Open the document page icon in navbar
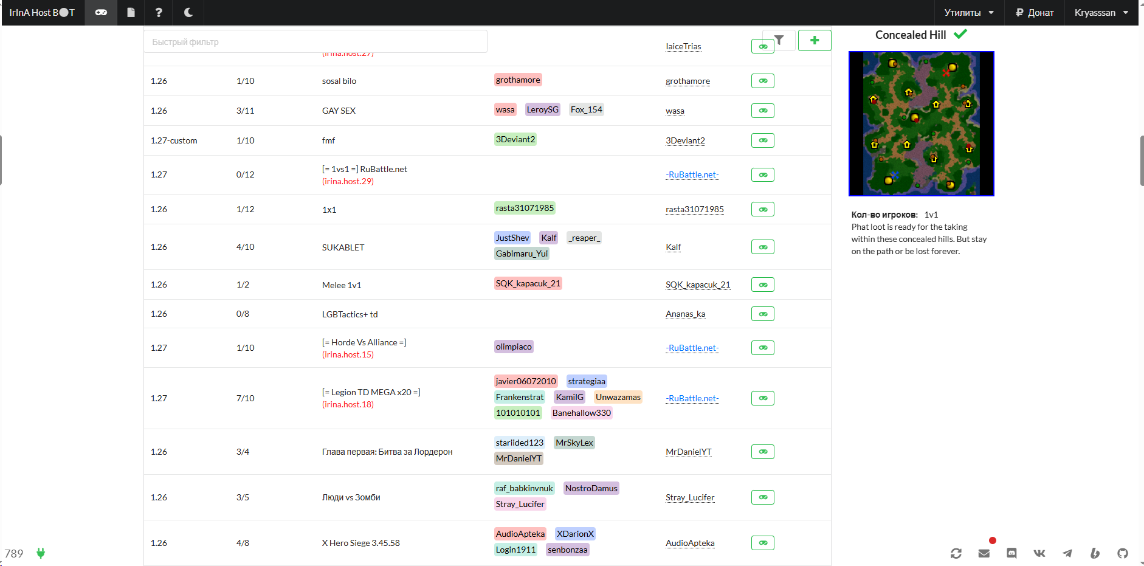The image size is (1144, 566). coord(131,13)
